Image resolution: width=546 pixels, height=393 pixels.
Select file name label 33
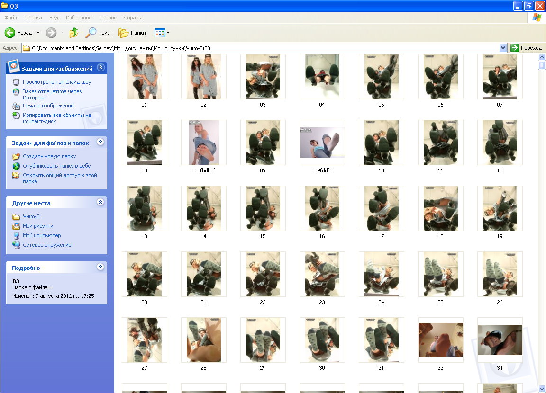pos(440,368)
